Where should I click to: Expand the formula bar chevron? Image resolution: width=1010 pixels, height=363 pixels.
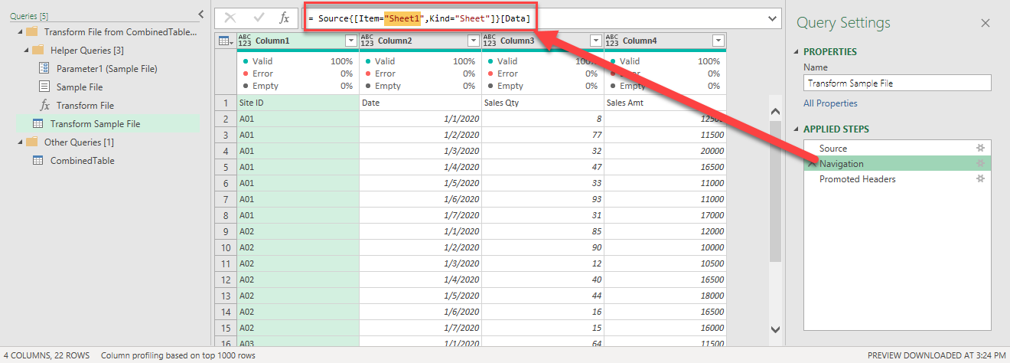pyautogui.click(x=771, y=18)
